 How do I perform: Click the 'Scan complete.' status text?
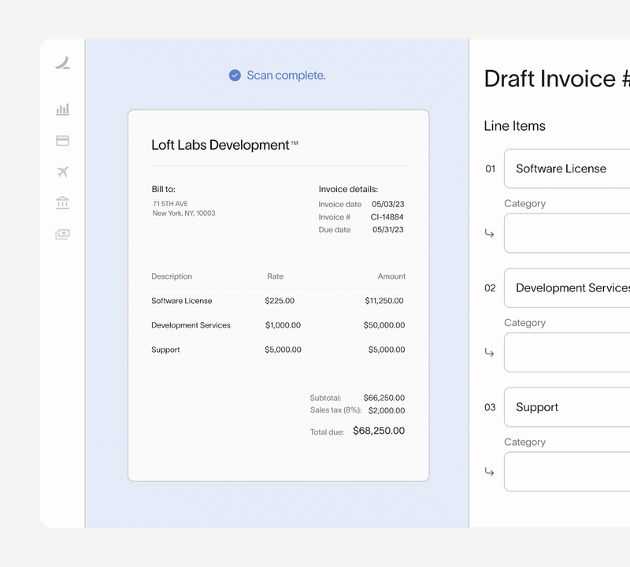[x=286, y=75]
